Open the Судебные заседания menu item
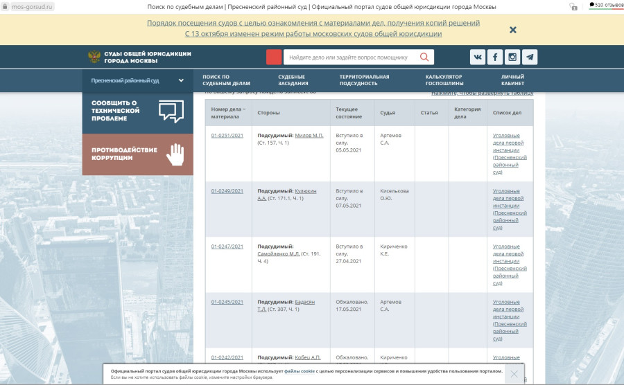 click(293, 80)
